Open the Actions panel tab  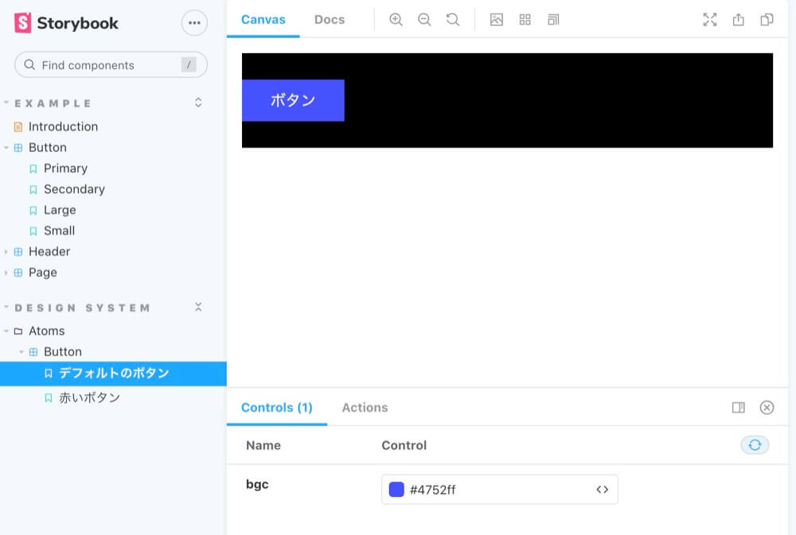pos(365,407)
